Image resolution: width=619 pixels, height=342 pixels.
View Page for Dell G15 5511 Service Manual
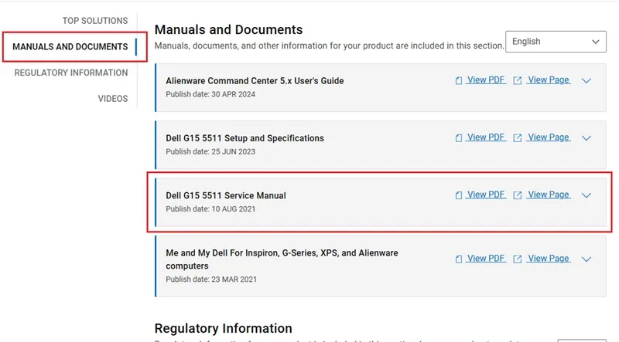click(x=549, y=195)
